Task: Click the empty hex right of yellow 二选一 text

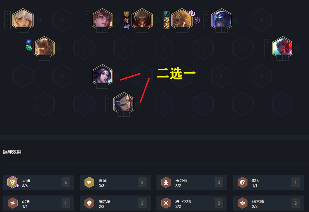Action: (x=221, y=76)
